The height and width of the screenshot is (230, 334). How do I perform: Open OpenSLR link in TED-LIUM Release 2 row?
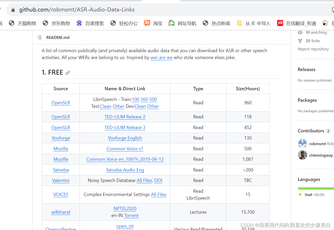pos(61,117)
